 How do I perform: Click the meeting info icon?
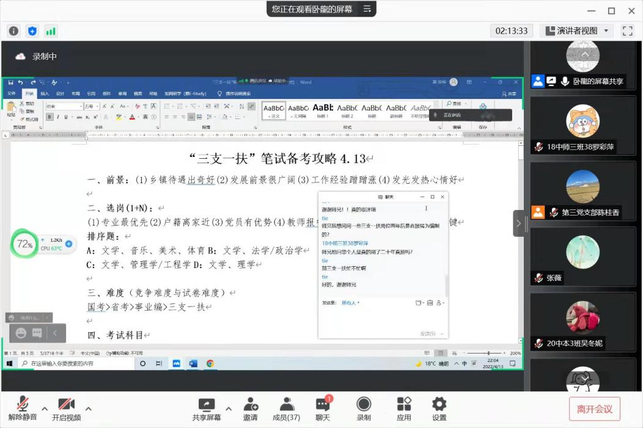click(x=13, y=31)
